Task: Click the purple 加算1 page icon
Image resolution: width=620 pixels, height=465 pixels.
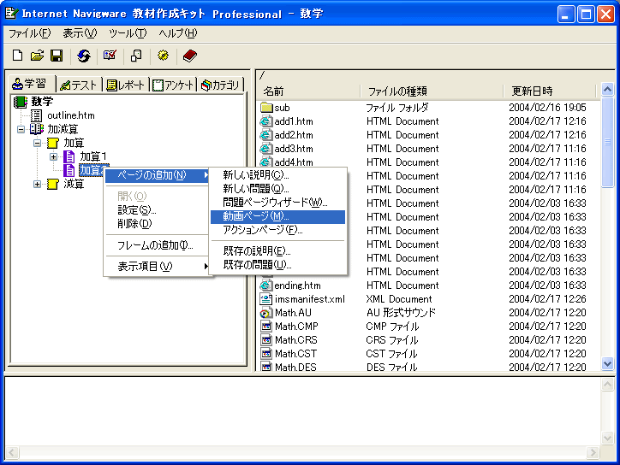Action: (x=69, y=156)
